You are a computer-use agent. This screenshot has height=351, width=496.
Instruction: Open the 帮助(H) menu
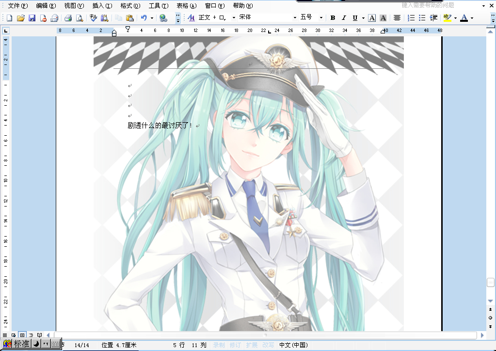(x=243, y=6)
